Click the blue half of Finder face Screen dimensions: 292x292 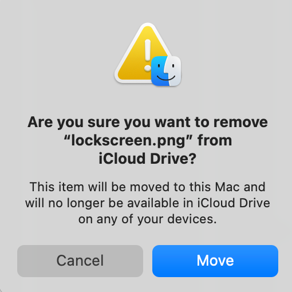tap(160, 71)
